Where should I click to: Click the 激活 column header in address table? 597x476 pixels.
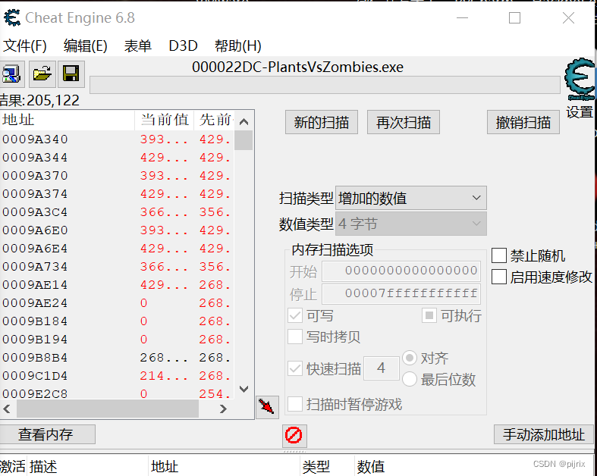coord(13,466)
